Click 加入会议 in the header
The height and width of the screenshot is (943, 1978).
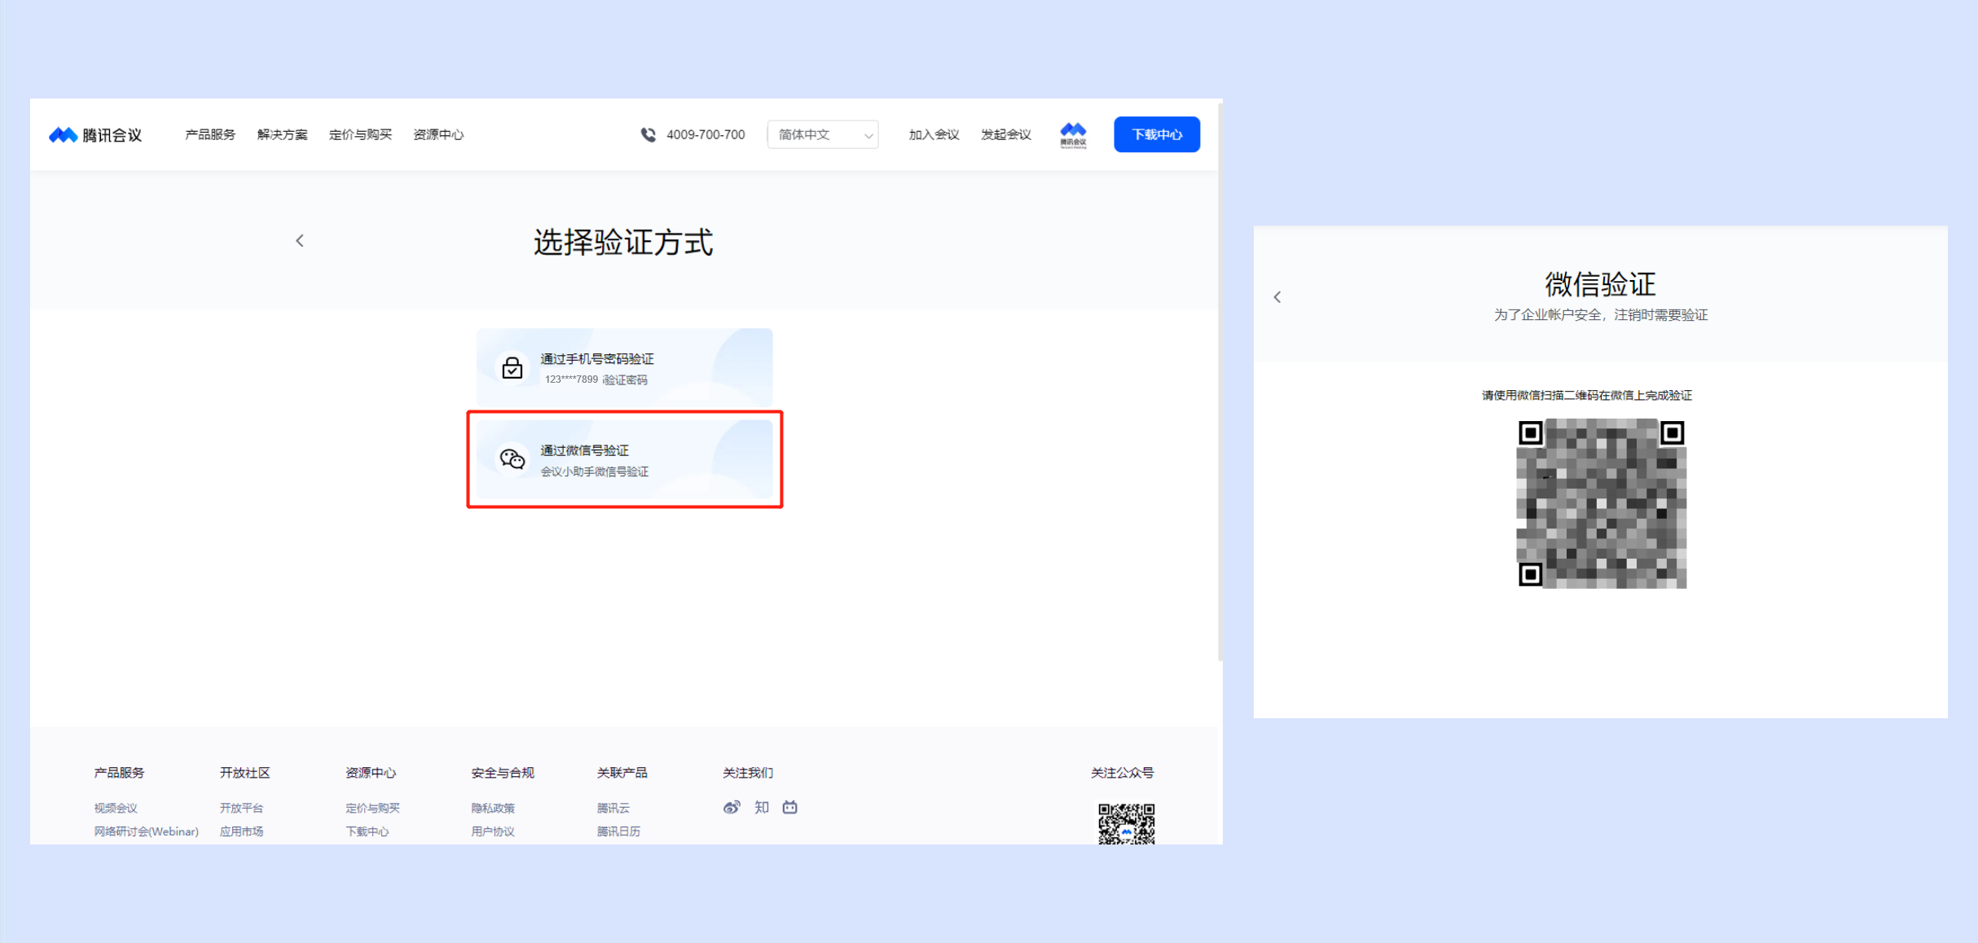point(934,134)
